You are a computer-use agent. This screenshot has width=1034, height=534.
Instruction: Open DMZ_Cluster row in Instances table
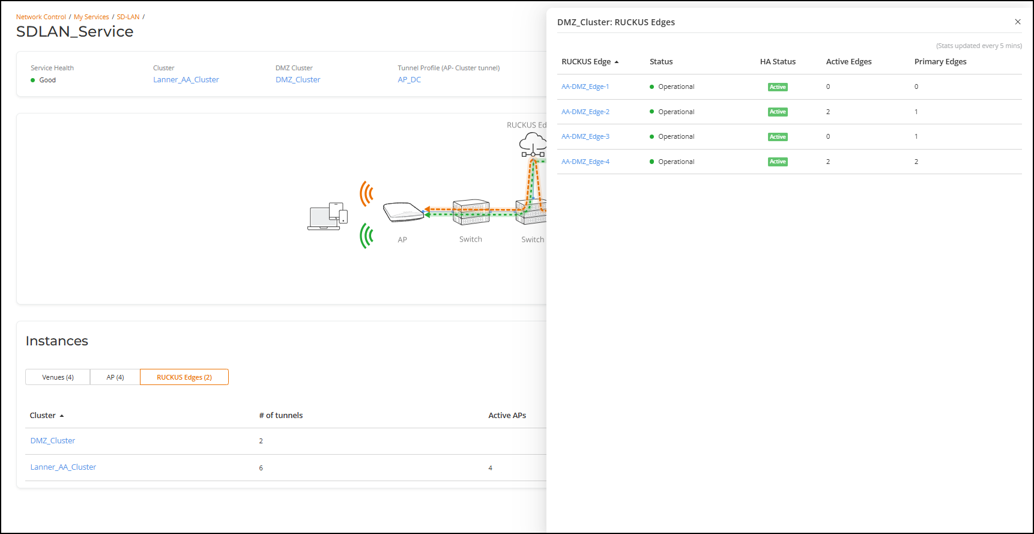pyautogui.click(x=53, y=441)
